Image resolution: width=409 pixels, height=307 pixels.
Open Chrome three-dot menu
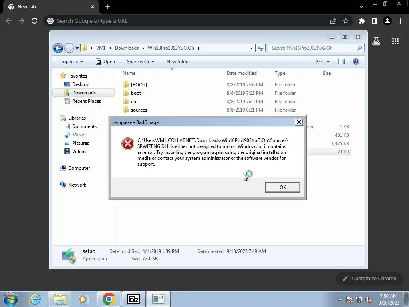point(400,21)
